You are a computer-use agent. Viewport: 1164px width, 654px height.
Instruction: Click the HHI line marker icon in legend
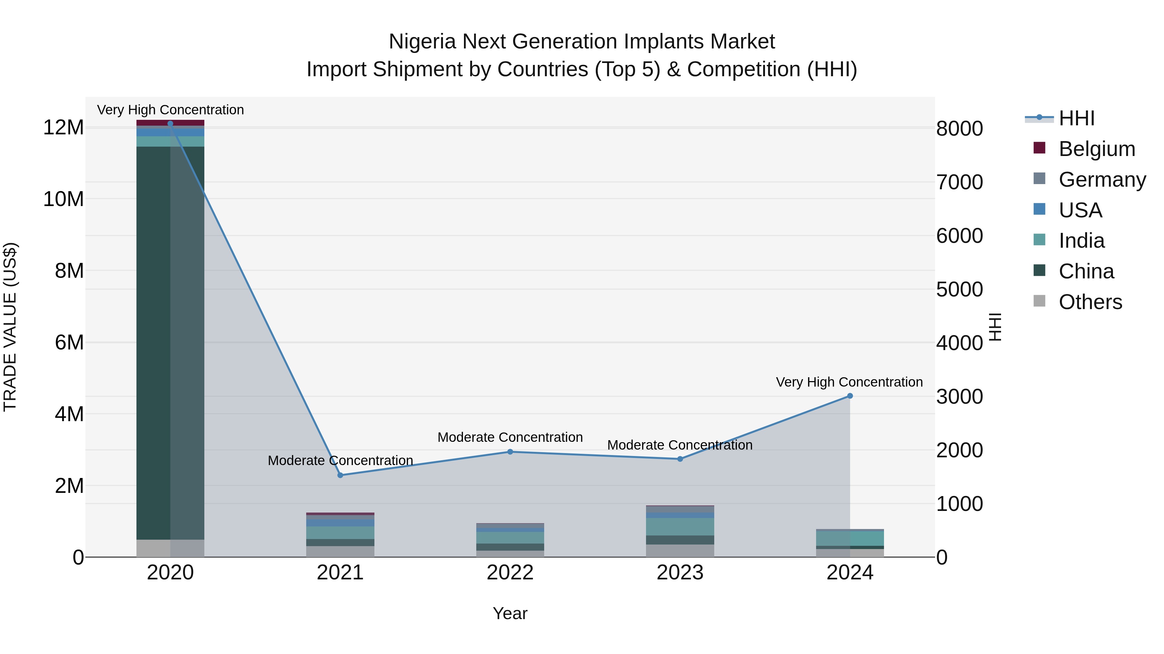(x=1039, y=117)
